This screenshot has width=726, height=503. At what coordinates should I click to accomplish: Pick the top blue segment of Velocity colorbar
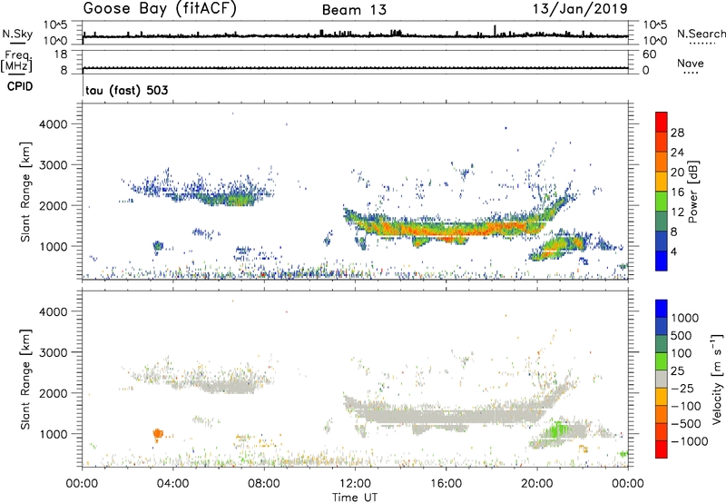[662, 309]
